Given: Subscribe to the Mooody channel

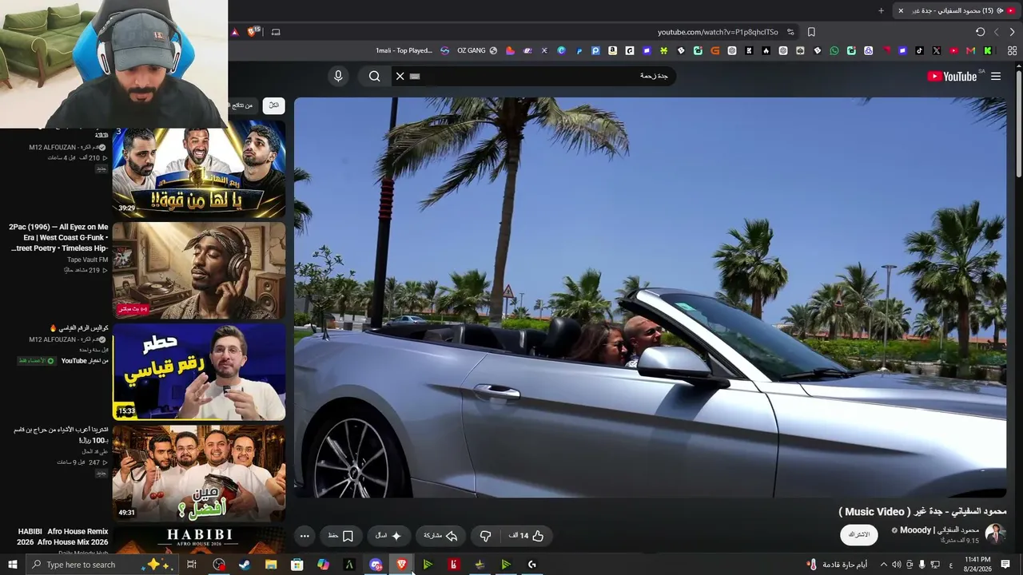Looking at the screenshot, I should tap(859, 533).
